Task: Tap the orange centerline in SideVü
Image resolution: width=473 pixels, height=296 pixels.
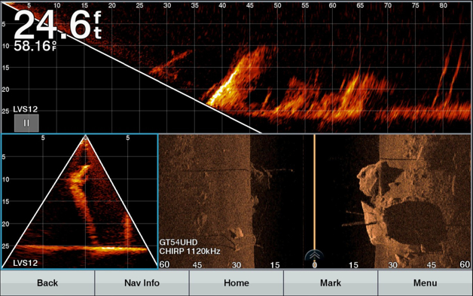Action: coord(314,192)
